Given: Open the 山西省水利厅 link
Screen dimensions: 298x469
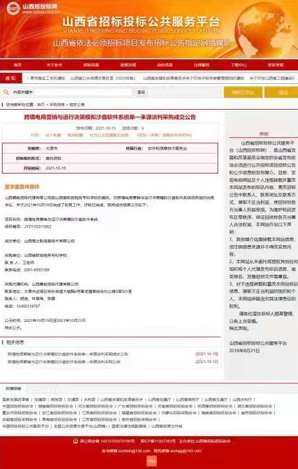Looking at the screenshot, I should [242, 399].
